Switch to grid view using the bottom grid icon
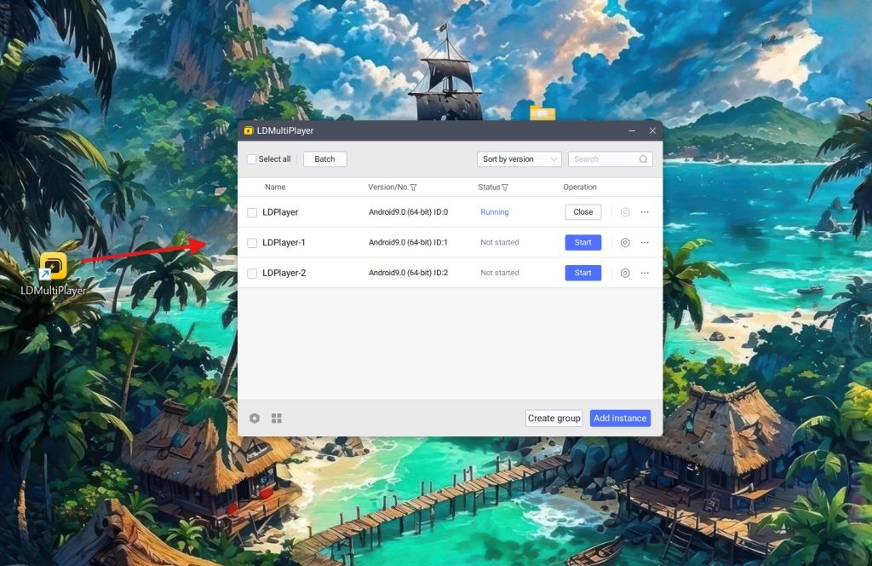The height and width of the screenshot is (566, 872). point(277,419)
